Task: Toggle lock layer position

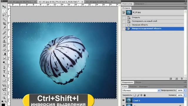Action: tap(141, 95)
